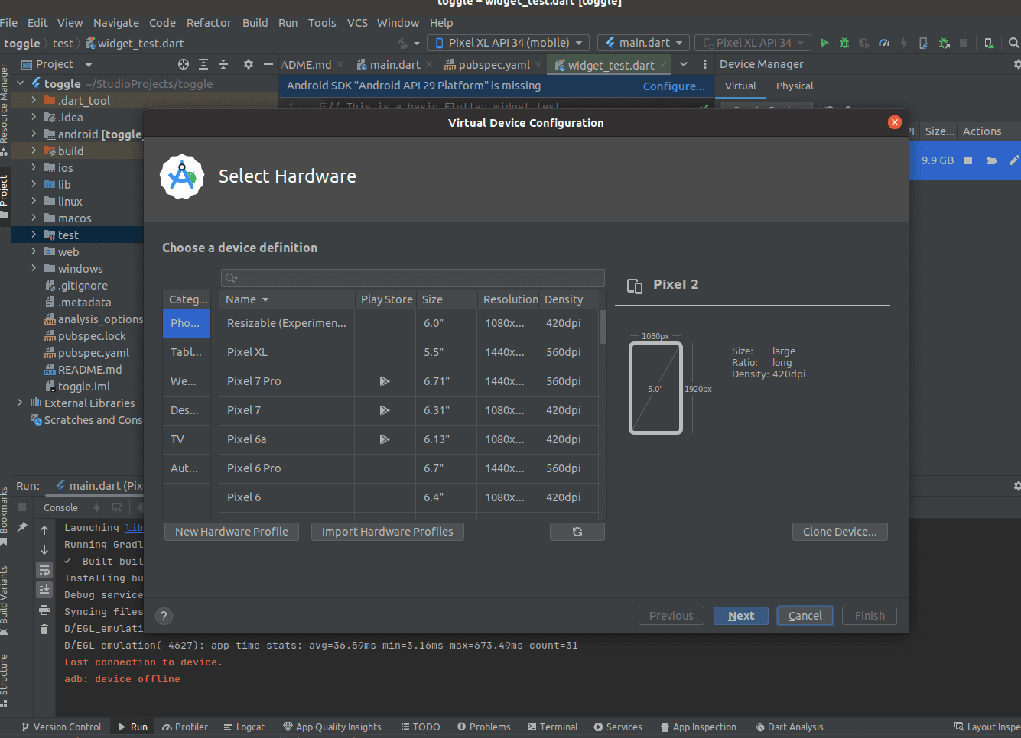1021x738 pixels.
Task: Select the Pixel 6 Pro device row
Action: 409,468
